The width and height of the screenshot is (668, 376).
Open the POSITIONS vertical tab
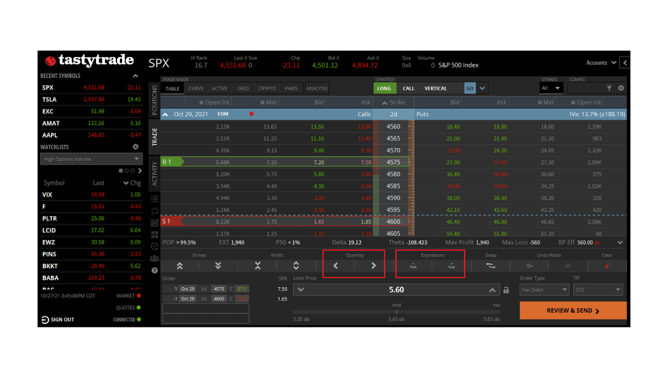coord(154,100)
